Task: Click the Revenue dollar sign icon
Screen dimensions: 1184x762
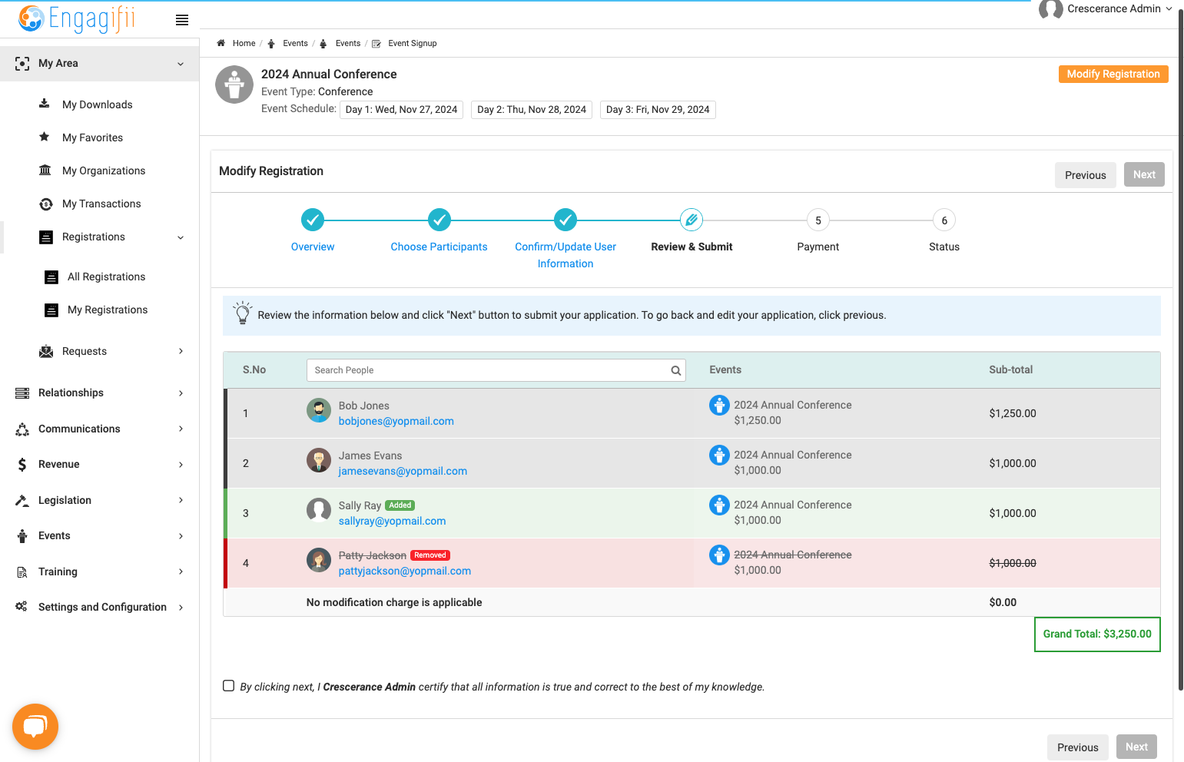Action: coord(22,464)
